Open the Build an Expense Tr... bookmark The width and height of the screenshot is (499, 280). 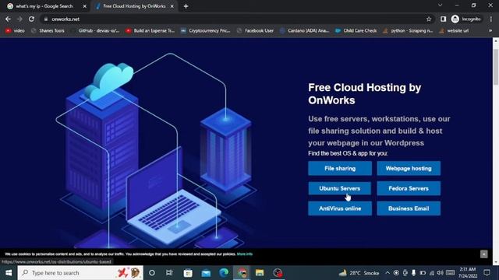(150, 31)
